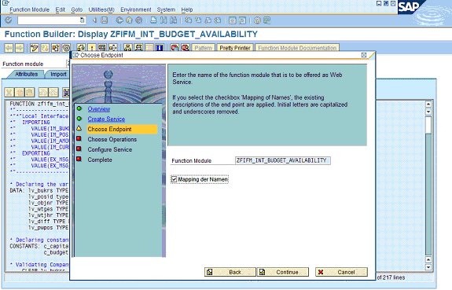Click the Continue button in wizard
The image size is (452, 290).
pyautogui.click(x=283, y=272)
